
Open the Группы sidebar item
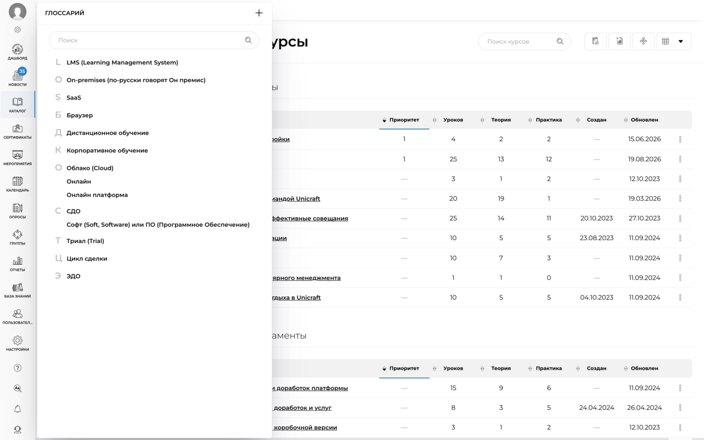(x=17, y=237)
